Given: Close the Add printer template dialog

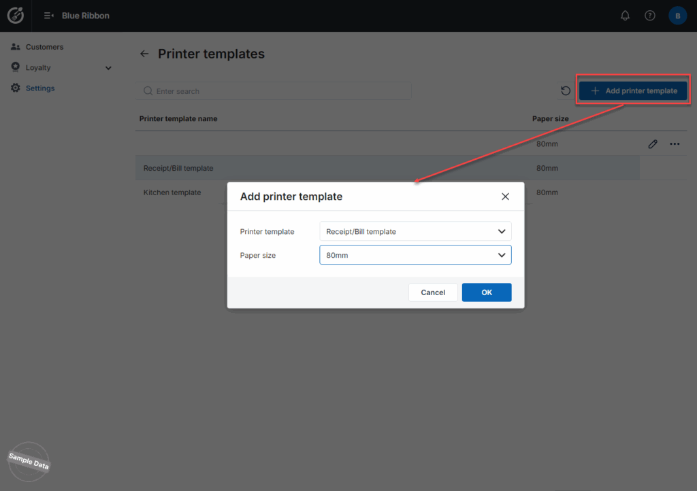Looking at the screenshot, I should [505, 197].
